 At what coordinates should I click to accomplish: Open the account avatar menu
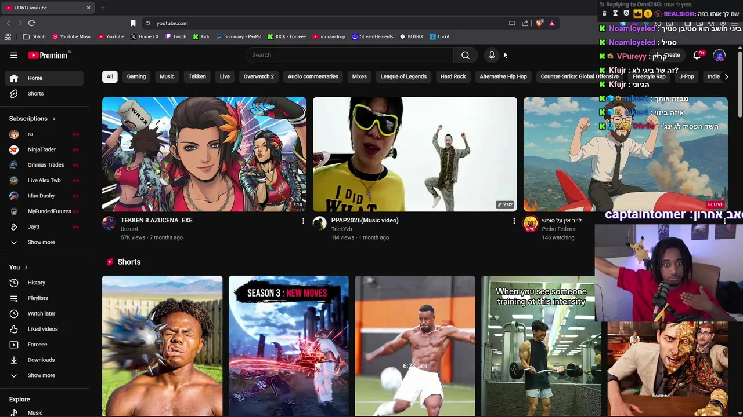(x=719, y=56)
